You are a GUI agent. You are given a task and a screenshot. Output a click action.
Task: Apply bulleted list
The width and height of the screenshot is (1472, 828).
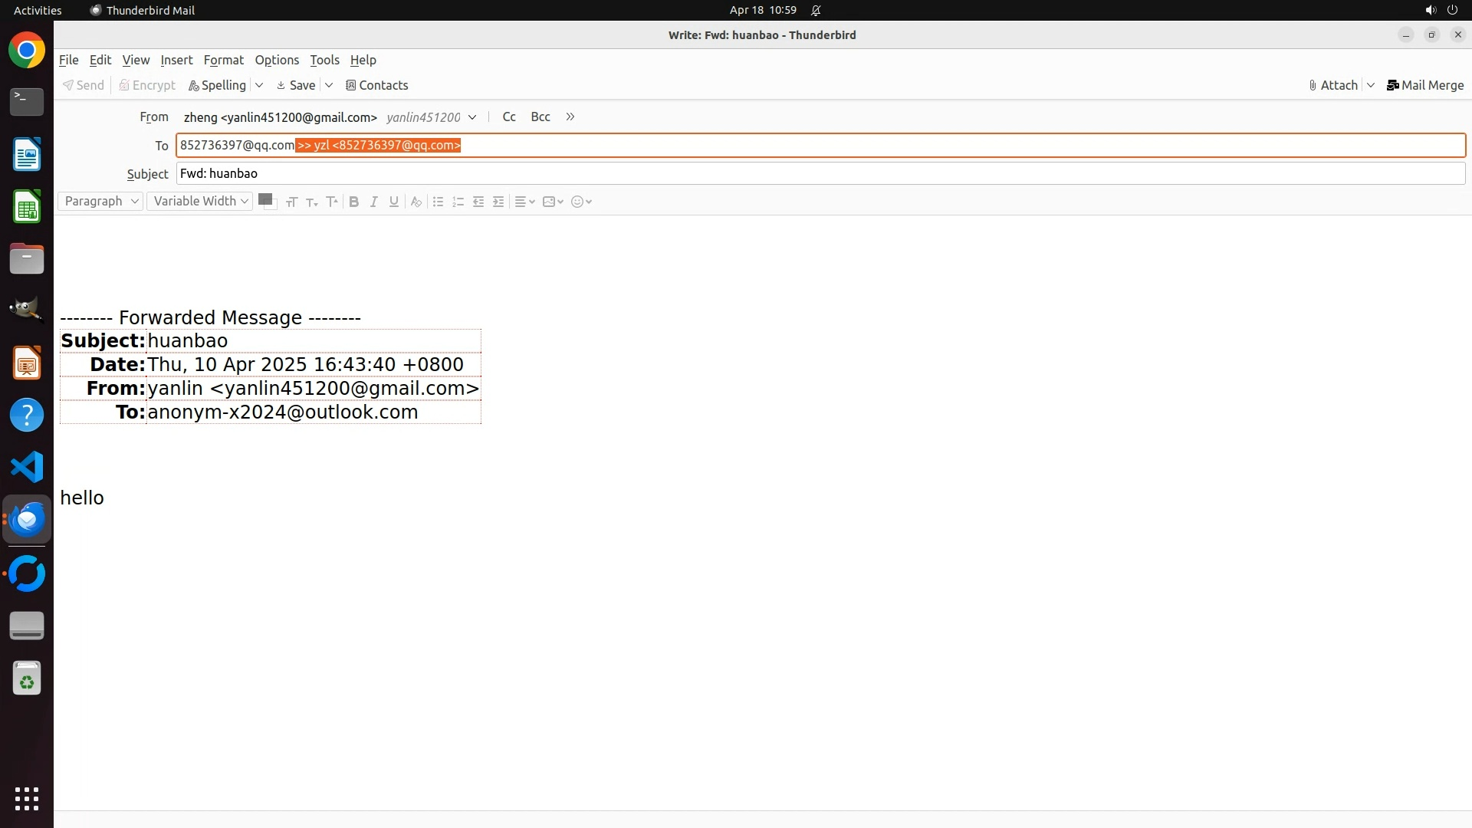[438, 202]
